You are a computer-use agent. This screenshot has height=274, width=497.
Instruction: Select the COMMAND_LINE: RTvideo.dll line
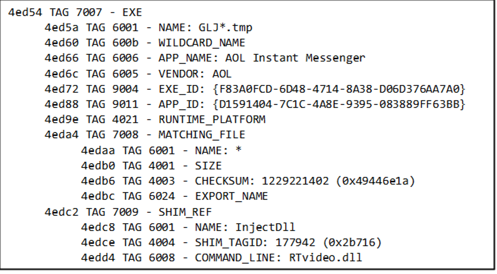click(222, 258)
